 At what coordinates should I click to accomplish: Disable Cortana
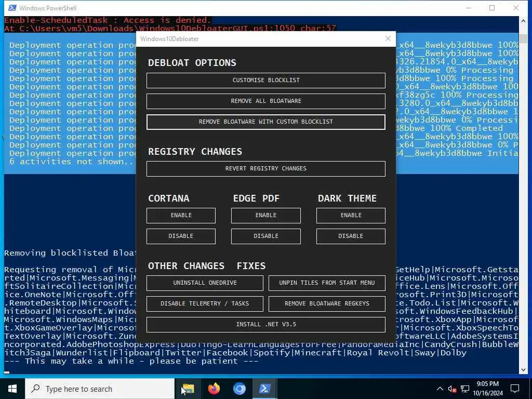[181, 236]
